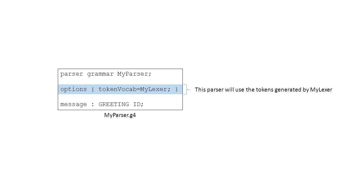Image resolution: width=341 pixels, height=191 pixels.
Task: Click the blue curly bracket connector
Action: coord(187,89)
